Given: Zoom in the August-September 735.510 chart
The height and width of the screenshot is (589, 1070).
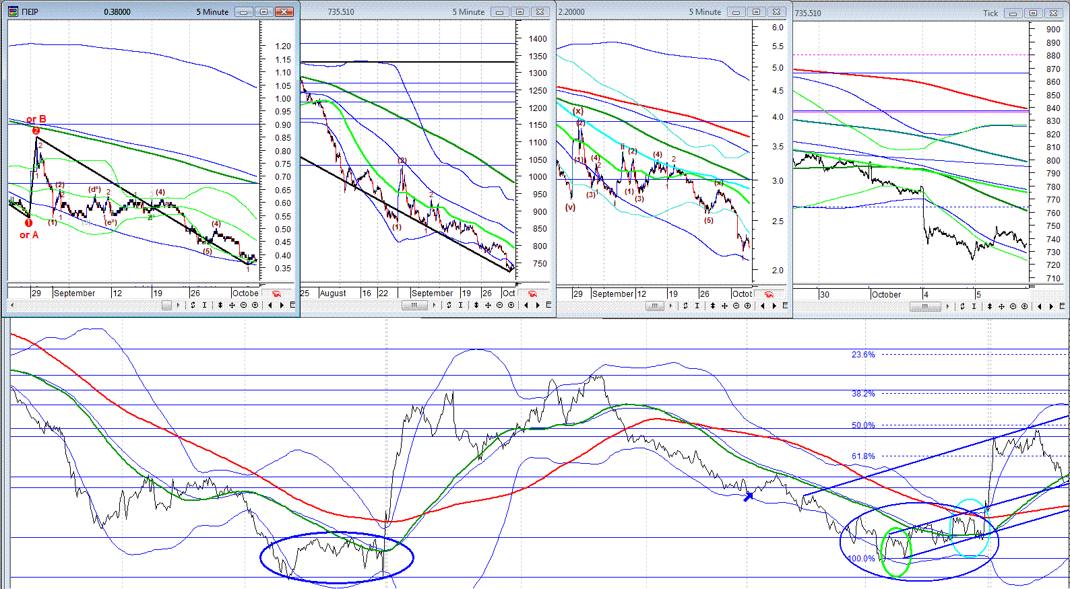Looking at the screenshot, I should click(x=511, y=305).
